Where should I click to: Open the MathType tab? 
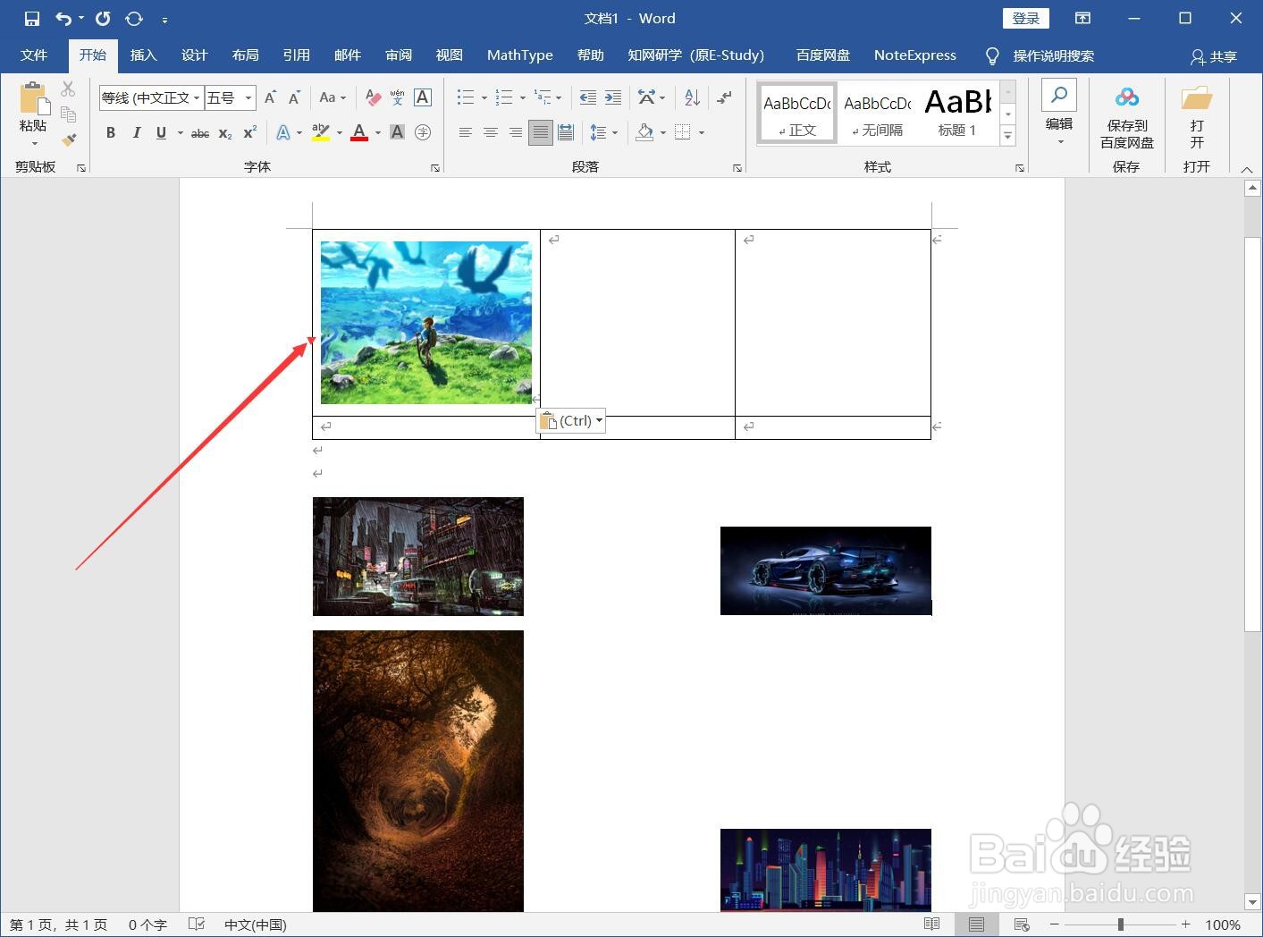[x=519, y=55]
